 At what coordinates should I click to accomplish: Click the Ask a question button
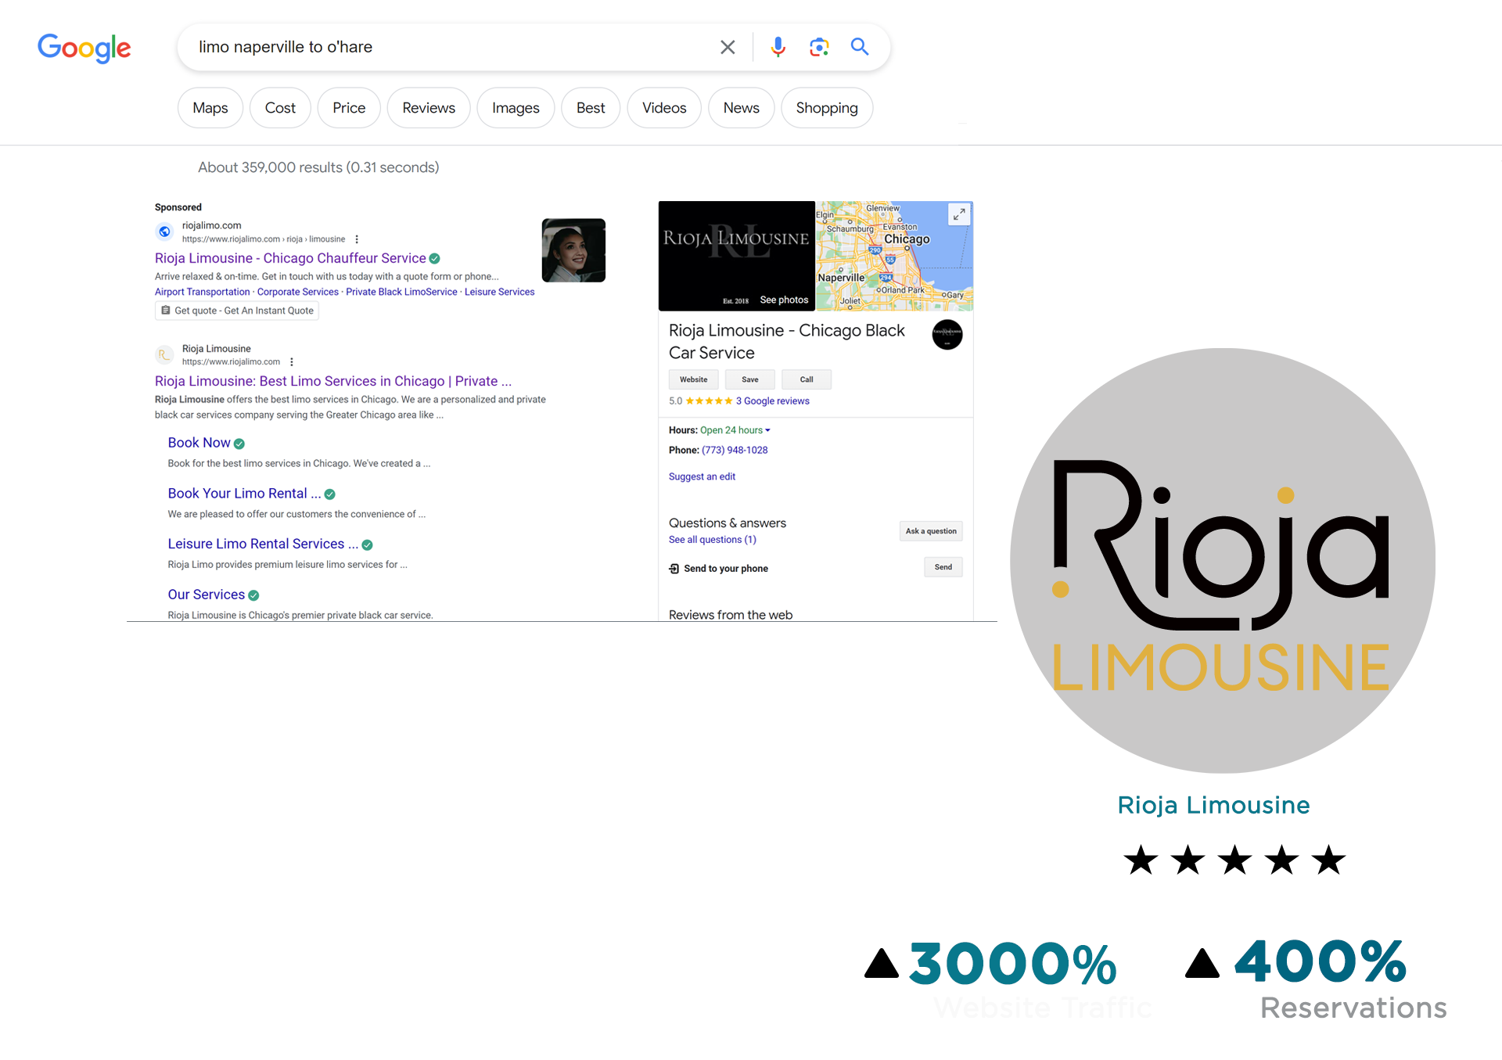[x=931, y=531]
